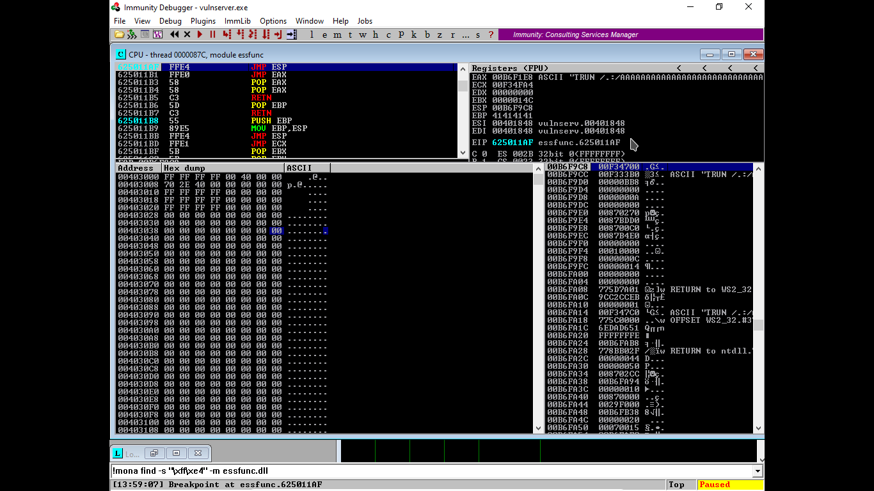The width and height of the screenshot is (874, 491).
Task: Click the purple grid toolbar icon
Action: tap(157, 35)
